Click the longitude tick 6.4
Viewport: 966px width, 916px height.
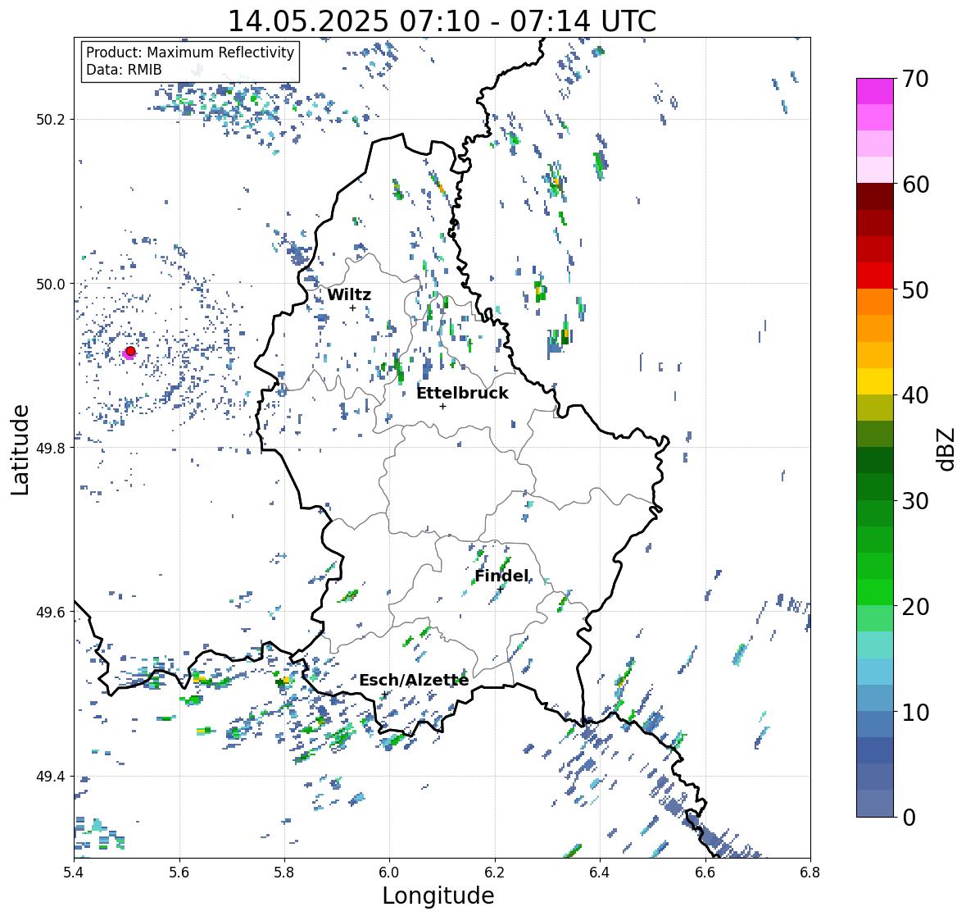[x=600, y=873]
